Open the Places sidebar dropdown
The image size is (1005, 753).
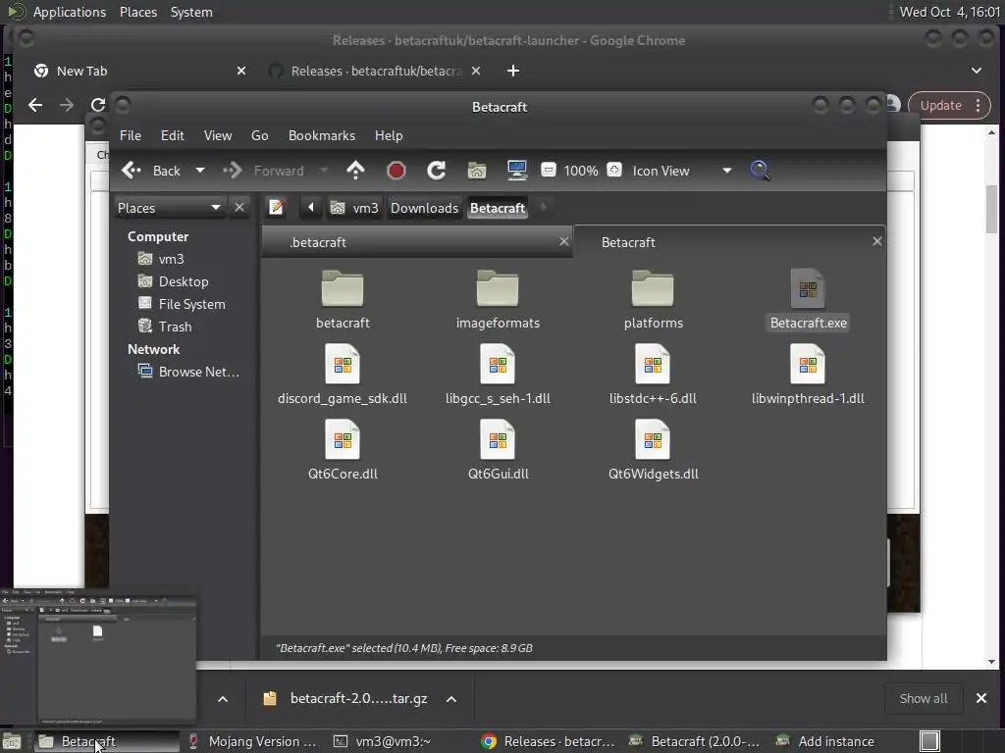170,208
